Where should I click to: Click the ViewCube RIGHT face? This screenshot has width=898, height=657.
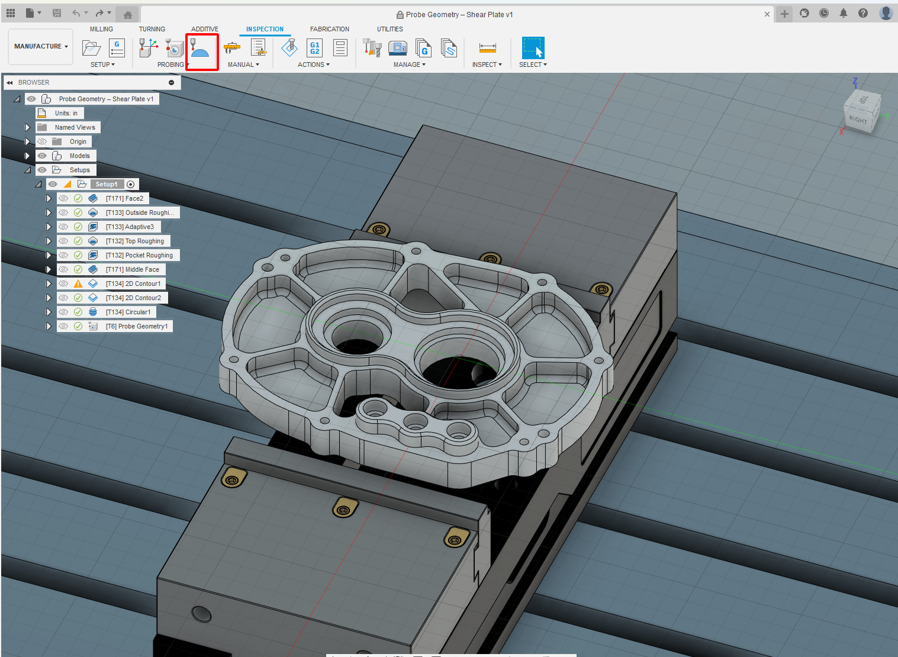[x=858, y=119]
